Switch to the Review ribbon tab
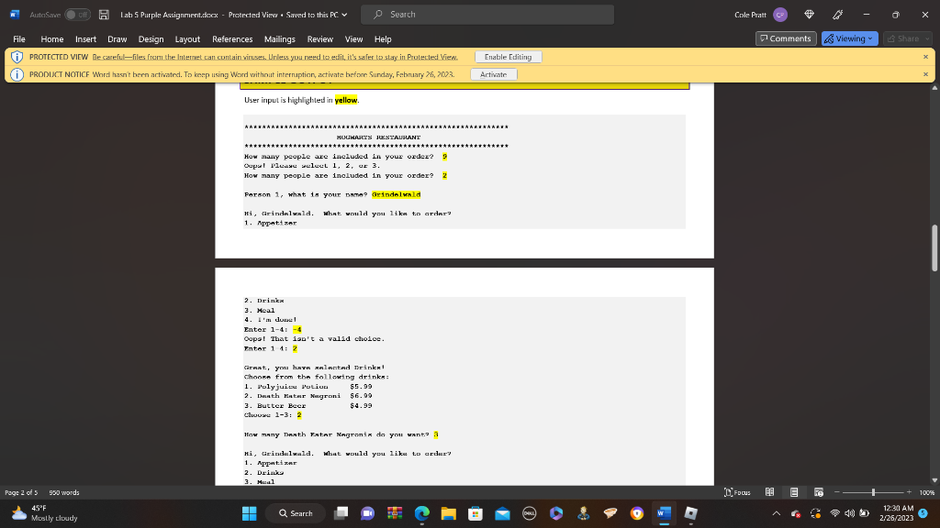Image resolution: width=940 pixels, height=528 pixels. (x=320, y=39)
